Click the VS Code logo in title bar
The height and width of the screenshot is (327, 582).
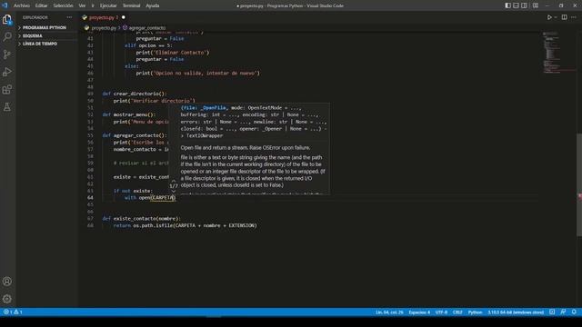pyautogui.click(x=5, y=5)
